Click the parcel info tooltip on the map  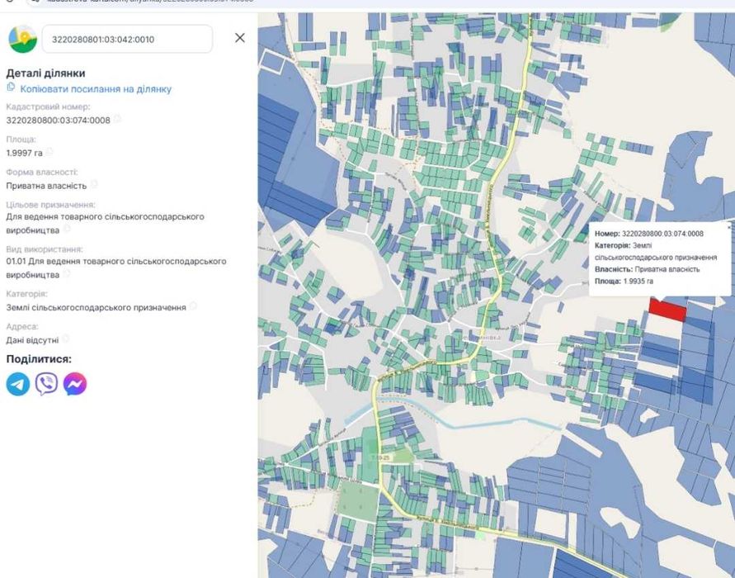pyautogui.click(x=661, y=258)
